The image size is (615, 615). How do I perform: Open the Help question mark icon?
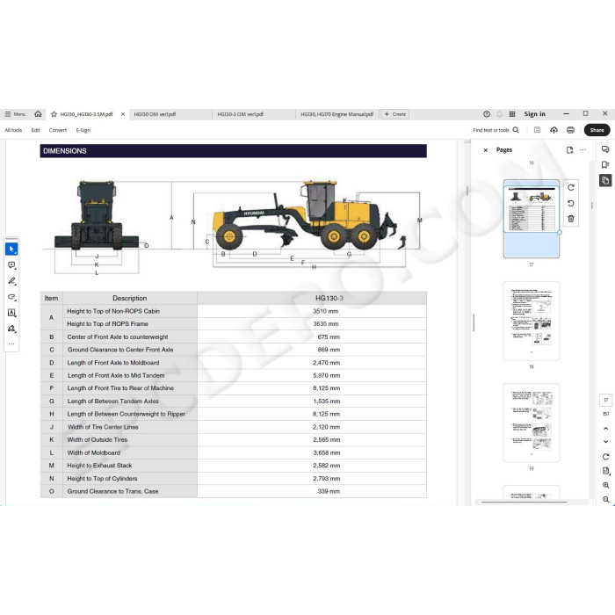click(x=487, y=114)
